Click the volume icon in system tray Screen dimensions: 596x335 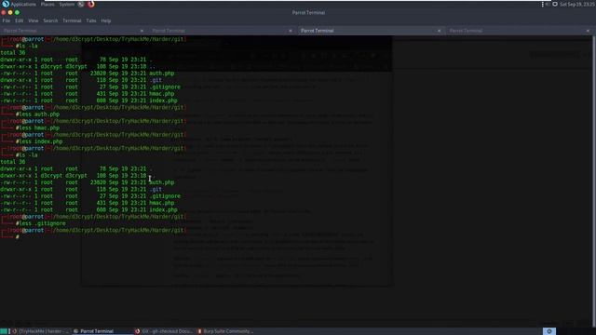pos(548,4)
